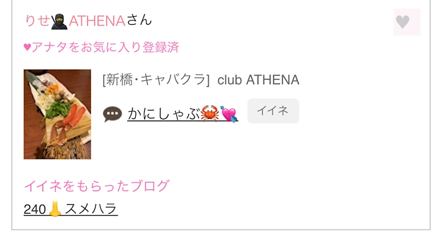The height and width of the screenshot is (231, 442).
Task: Click the pink heart before アナタ text
Action: pyautogui.click(x=27, y=47)
